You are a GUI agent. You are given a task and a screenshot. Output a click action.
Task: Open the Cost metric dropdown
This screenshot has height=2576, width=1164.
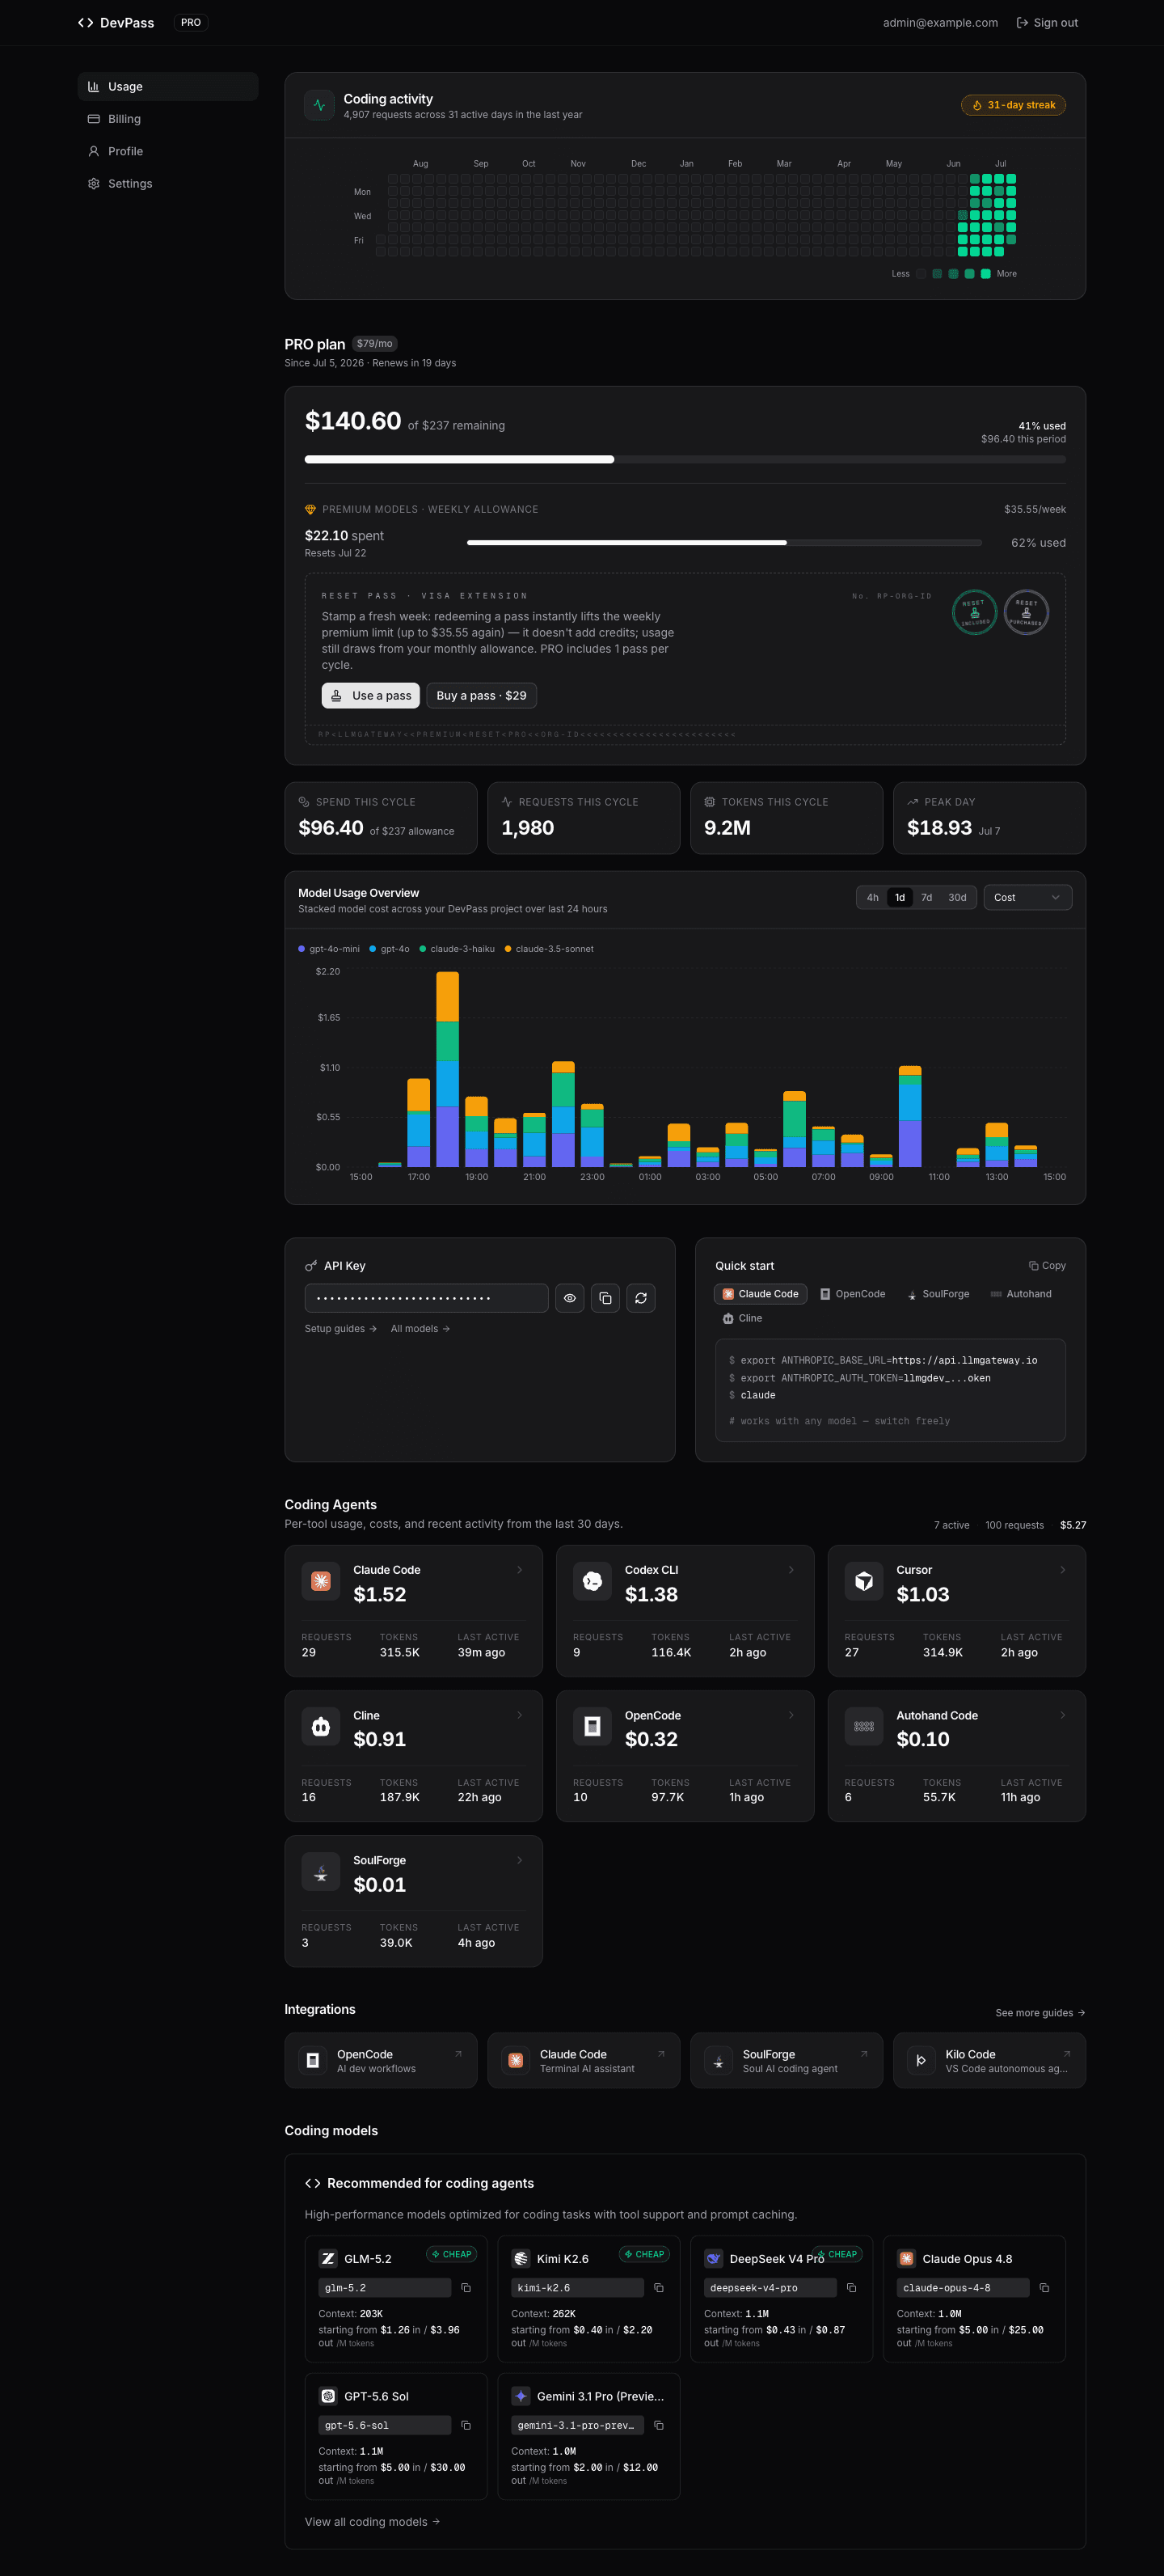[1027, 897]
